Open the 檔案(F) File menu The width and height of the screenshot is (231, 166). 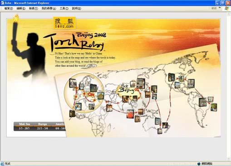tap(9, 9)
